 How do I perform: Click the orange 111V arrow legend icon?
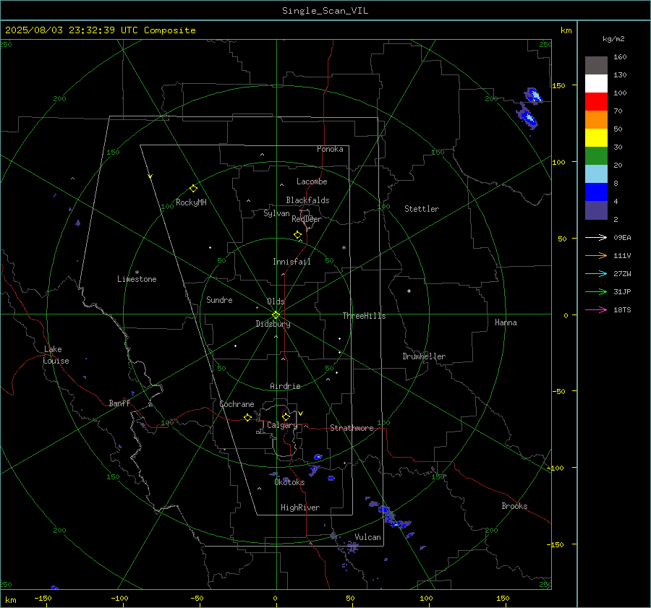(596, 256)
